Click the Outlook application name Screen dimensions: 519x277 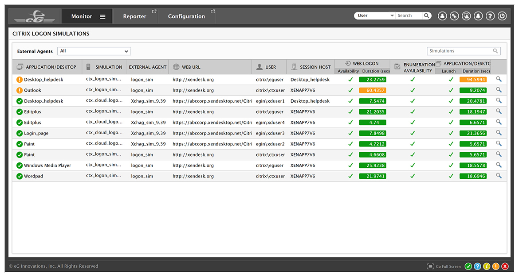32,90
